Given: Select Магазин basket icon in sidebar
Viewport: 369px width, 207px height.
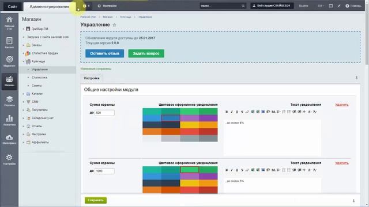Looking at the screenshot, I should pyautogui.click(x=9, y=81).
